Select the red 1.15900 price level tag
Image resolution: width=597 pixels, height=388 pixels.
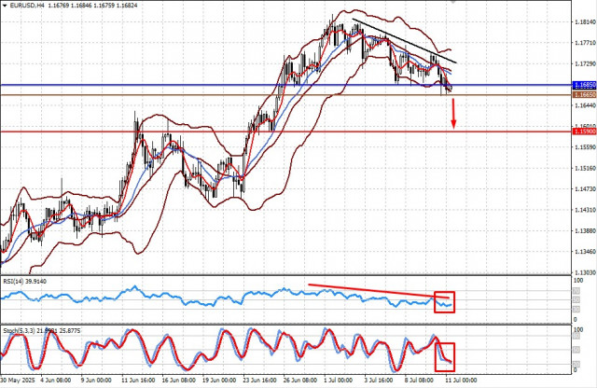(x=585, y=132)
